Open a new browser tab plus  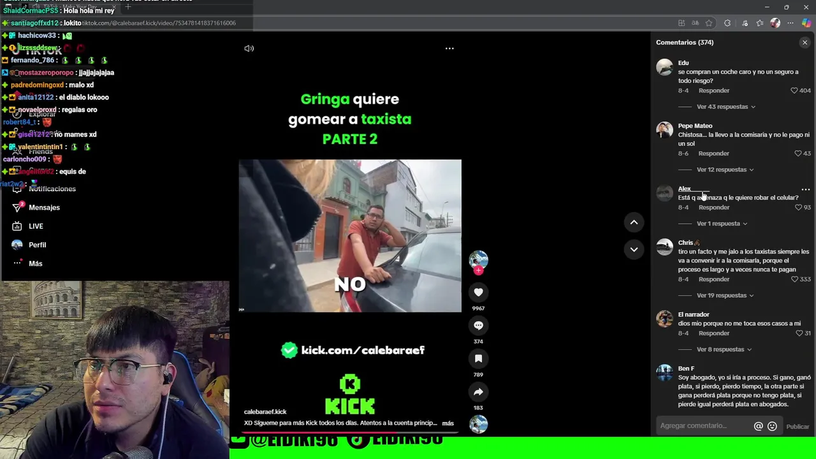[127, 6]
